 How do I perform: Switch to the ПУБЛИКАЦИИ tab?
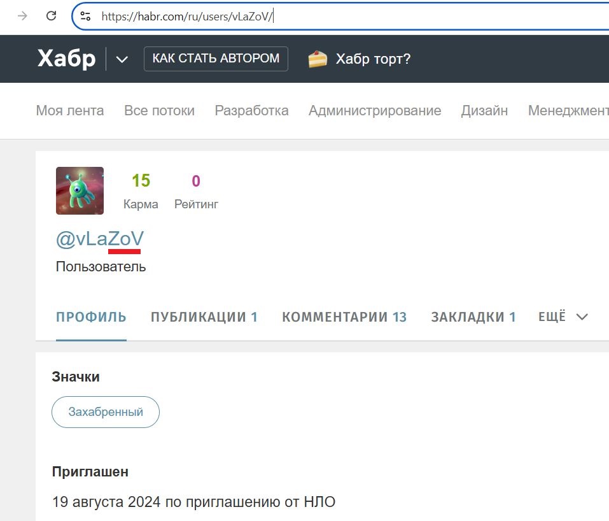coord(204,317)
